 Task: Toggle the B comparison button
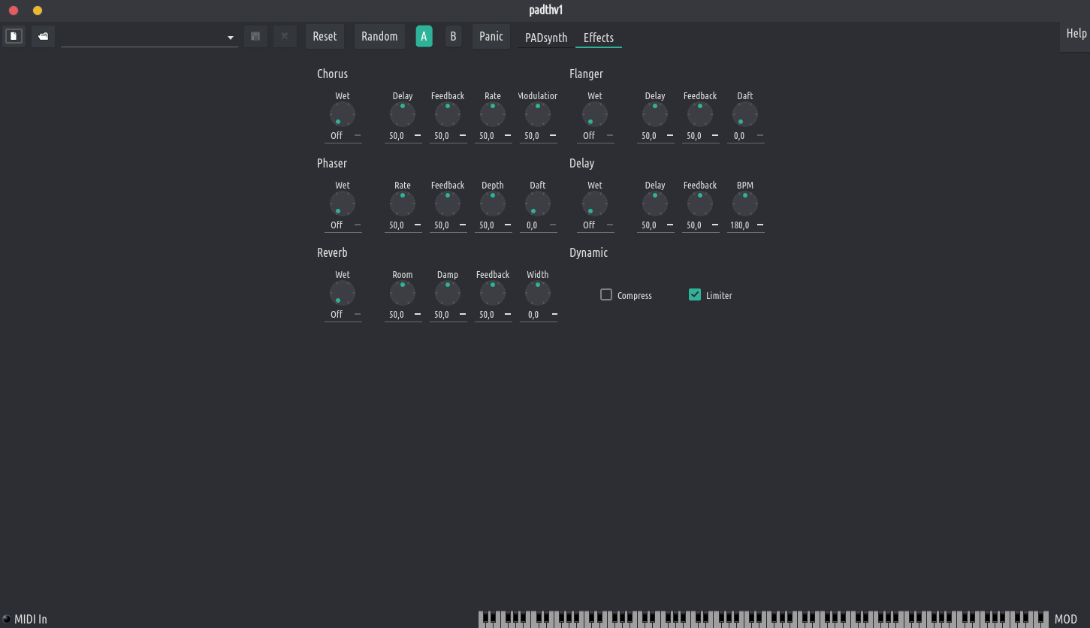click(453, 36)
